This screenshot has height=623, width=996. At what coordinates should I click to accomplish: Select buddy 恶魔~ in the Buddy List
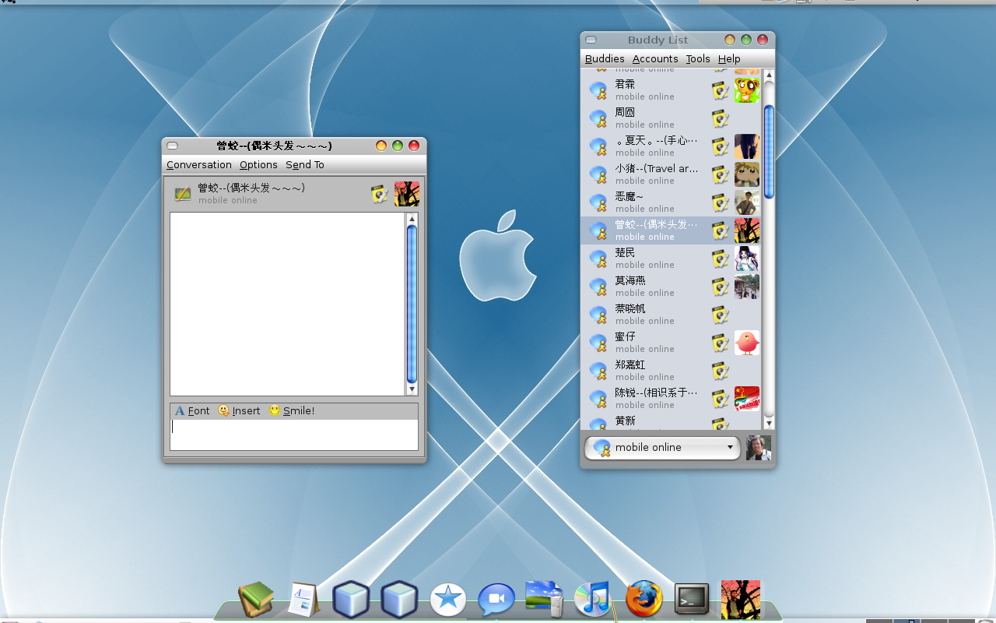click(x=671, y=202)
